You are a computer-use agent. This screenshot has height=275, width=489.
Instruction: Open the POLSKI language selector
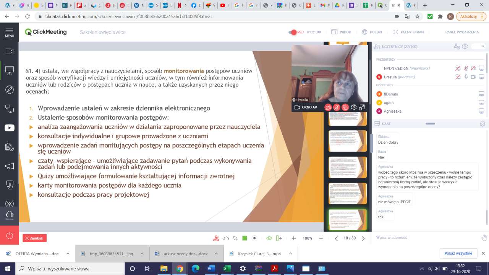[372, 32]
